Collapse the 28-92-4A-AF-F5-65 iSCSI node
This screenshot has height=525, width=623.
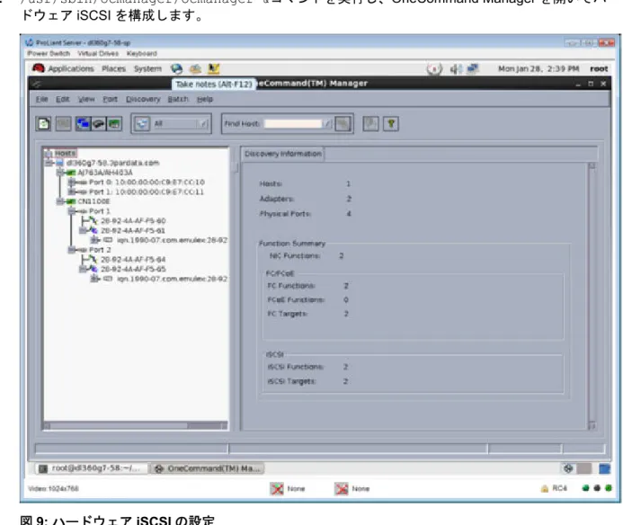coord(83,269)
